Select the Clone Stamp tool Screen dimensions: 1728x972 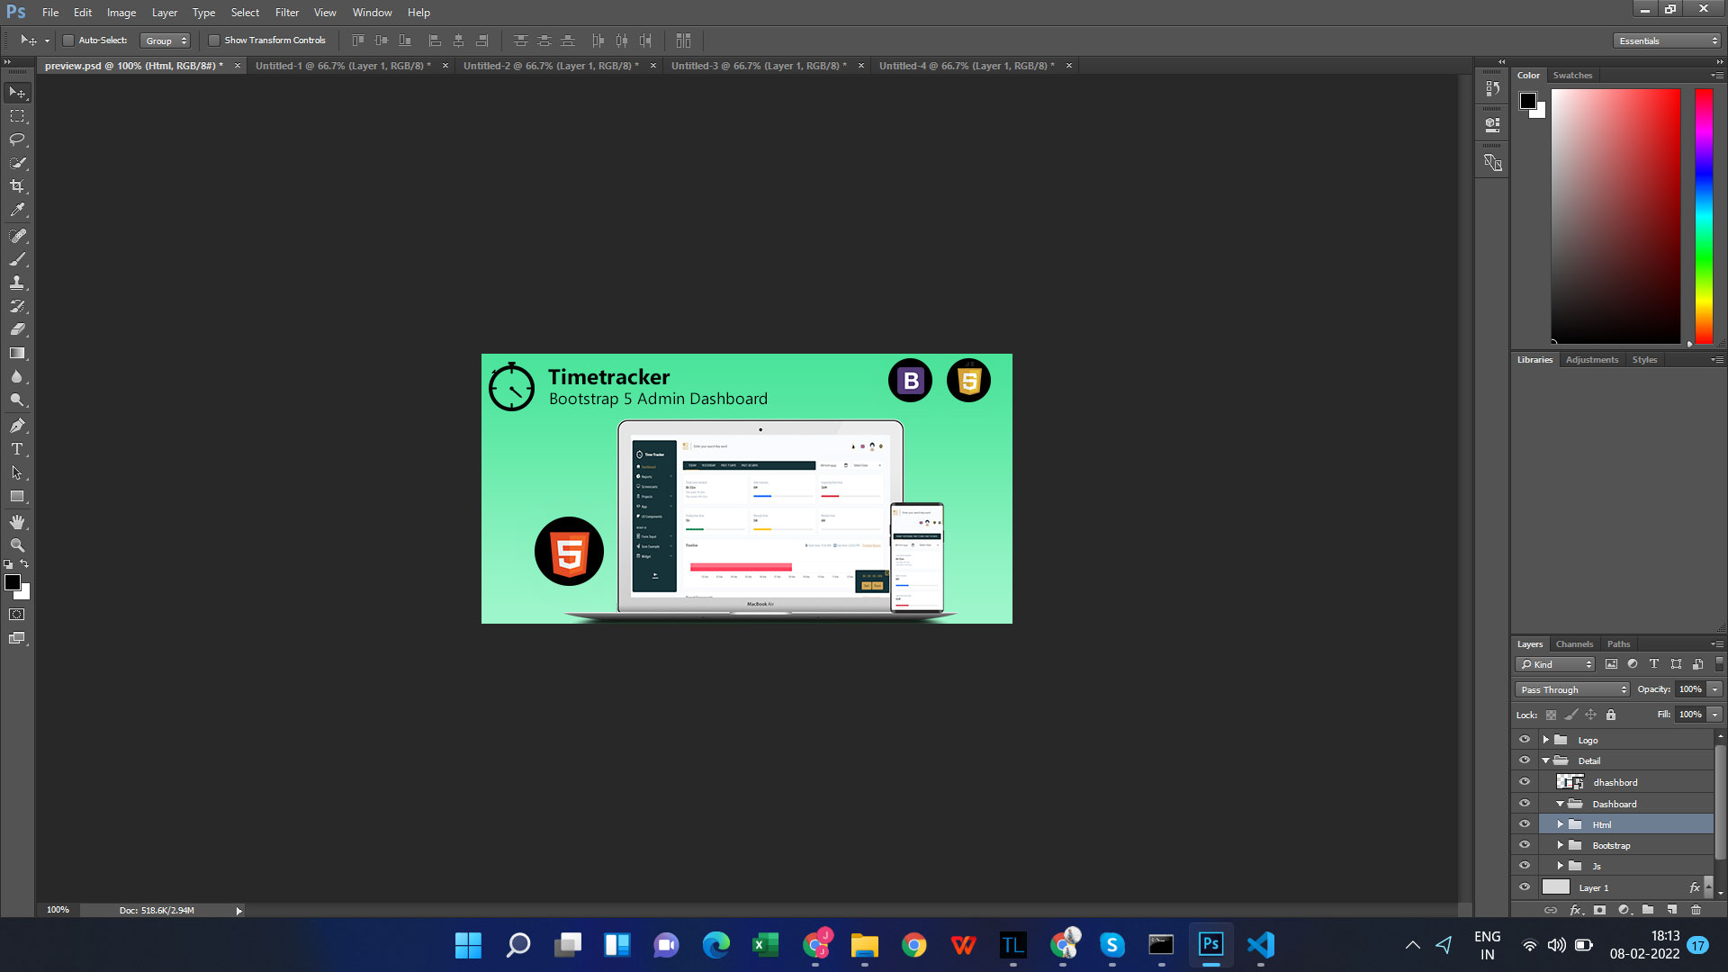(x=17, y=283)
